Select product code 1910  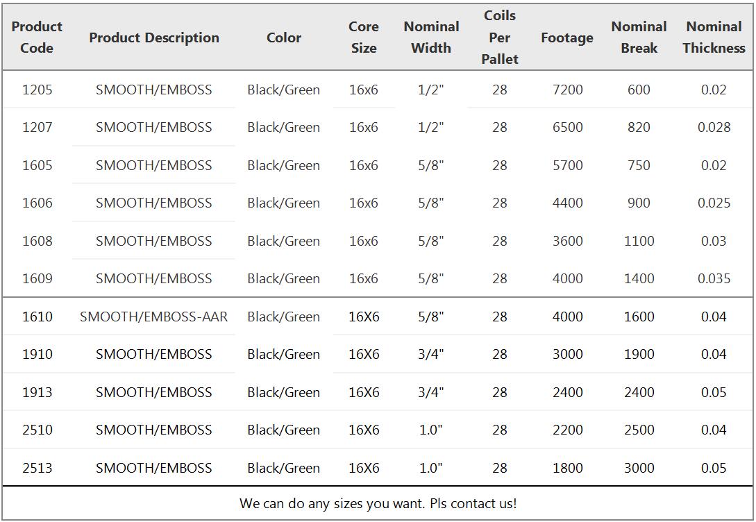37,354
